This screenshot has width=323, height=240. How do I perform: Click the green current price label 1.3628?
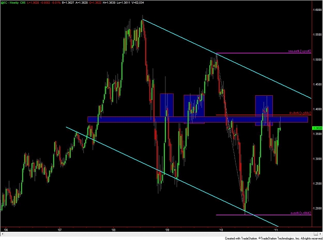point(317,128)
